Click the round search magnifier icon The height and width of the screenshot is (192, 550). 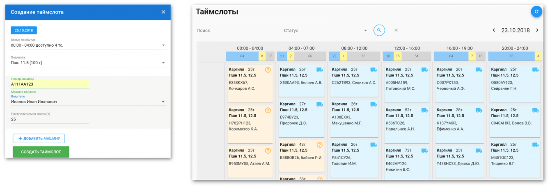coord(379,30)
